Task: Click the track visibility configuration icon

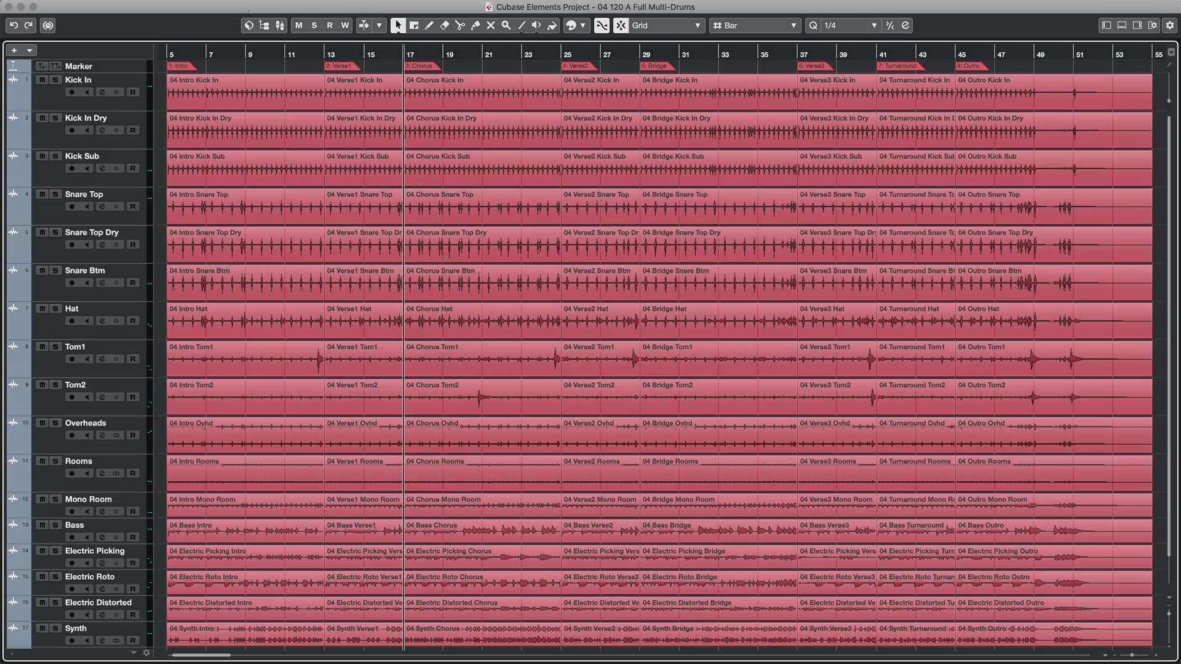Action: [264, 25]
